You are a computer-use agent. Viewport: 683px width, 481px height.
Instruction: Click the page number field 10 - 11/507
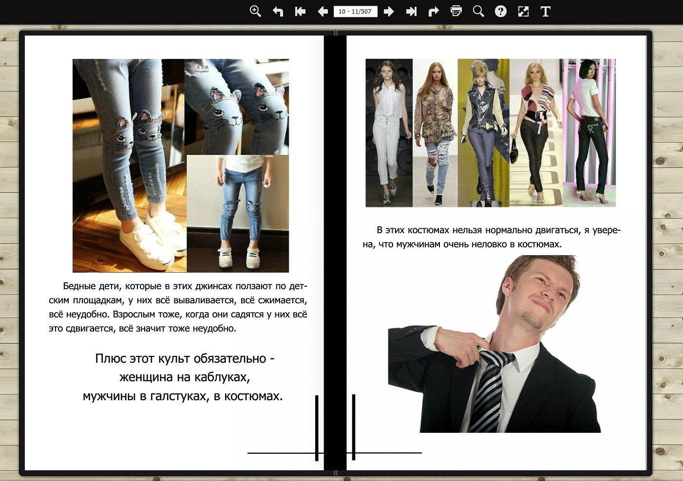click(x=355, y=12)
